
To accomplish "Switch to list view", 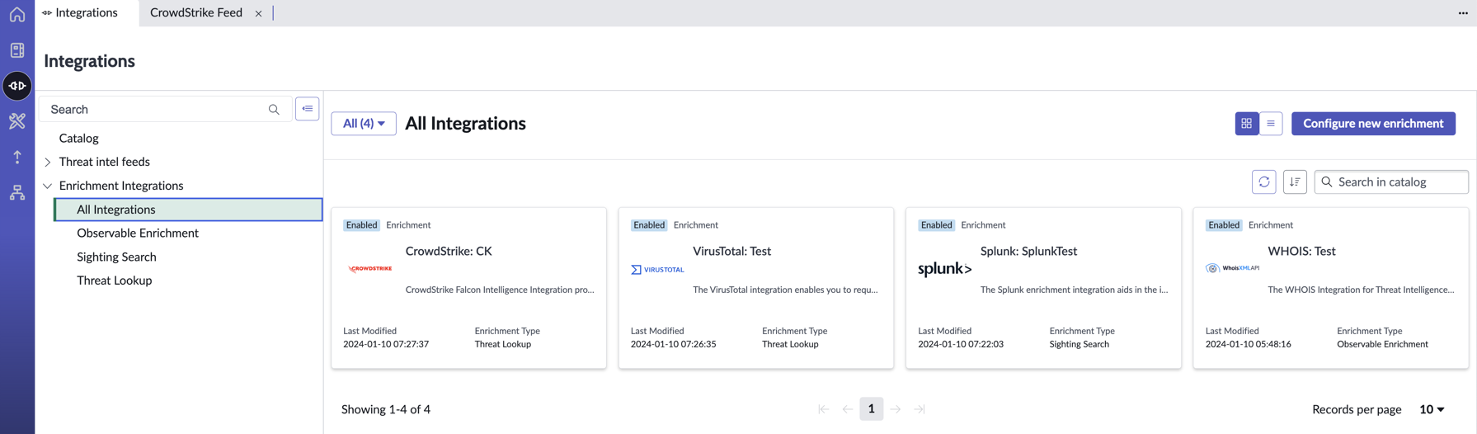I will (1271, 124).
